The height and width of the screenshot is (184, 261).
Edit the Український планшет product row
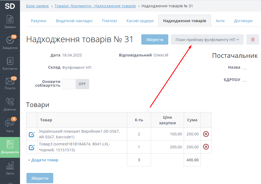pos(32,134)
